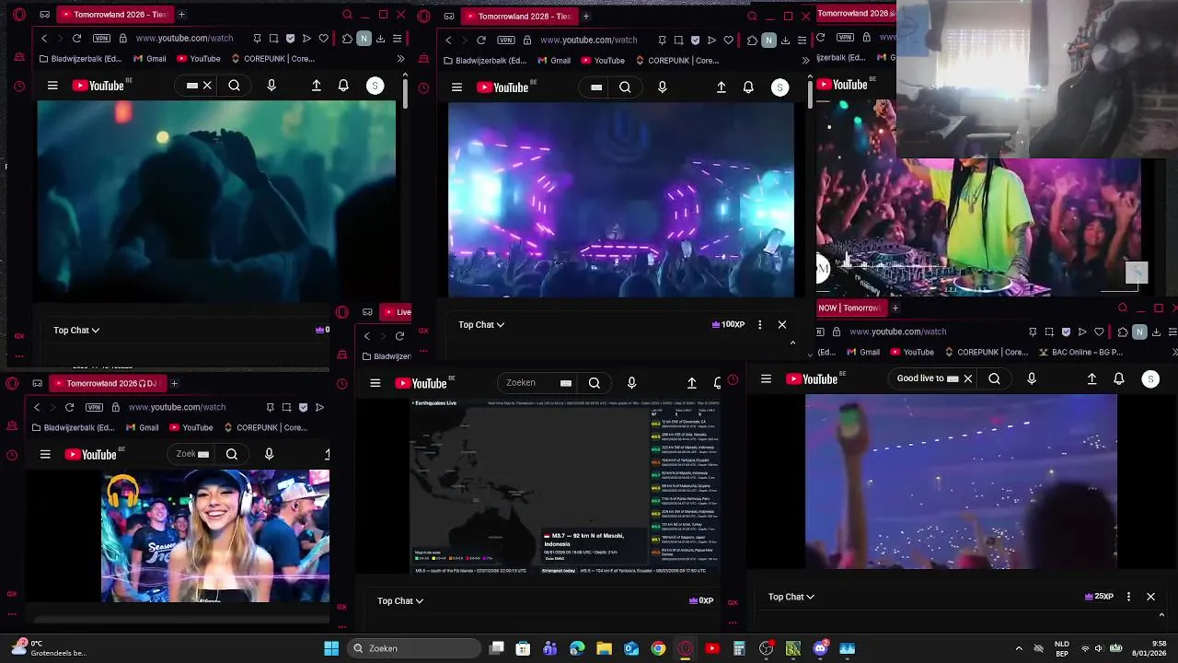Collapse chat with chevron below 100XP close button
The height and width of the screenshot is (663, 1178).
click(x=792, y=343)
